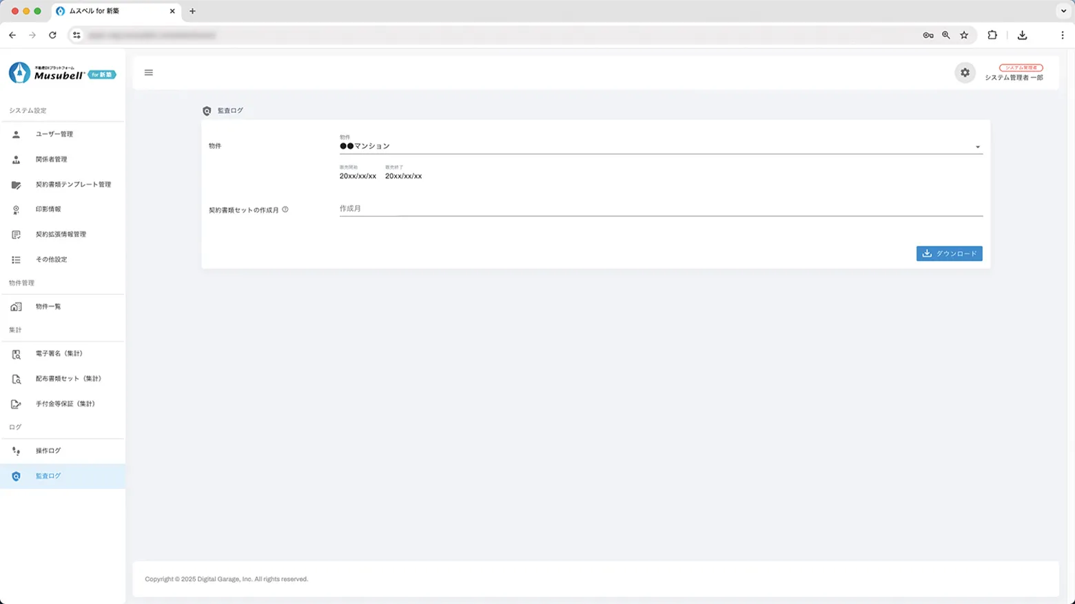
Task: Click the ユーザー管理 person icon
Action: (16, 134)
